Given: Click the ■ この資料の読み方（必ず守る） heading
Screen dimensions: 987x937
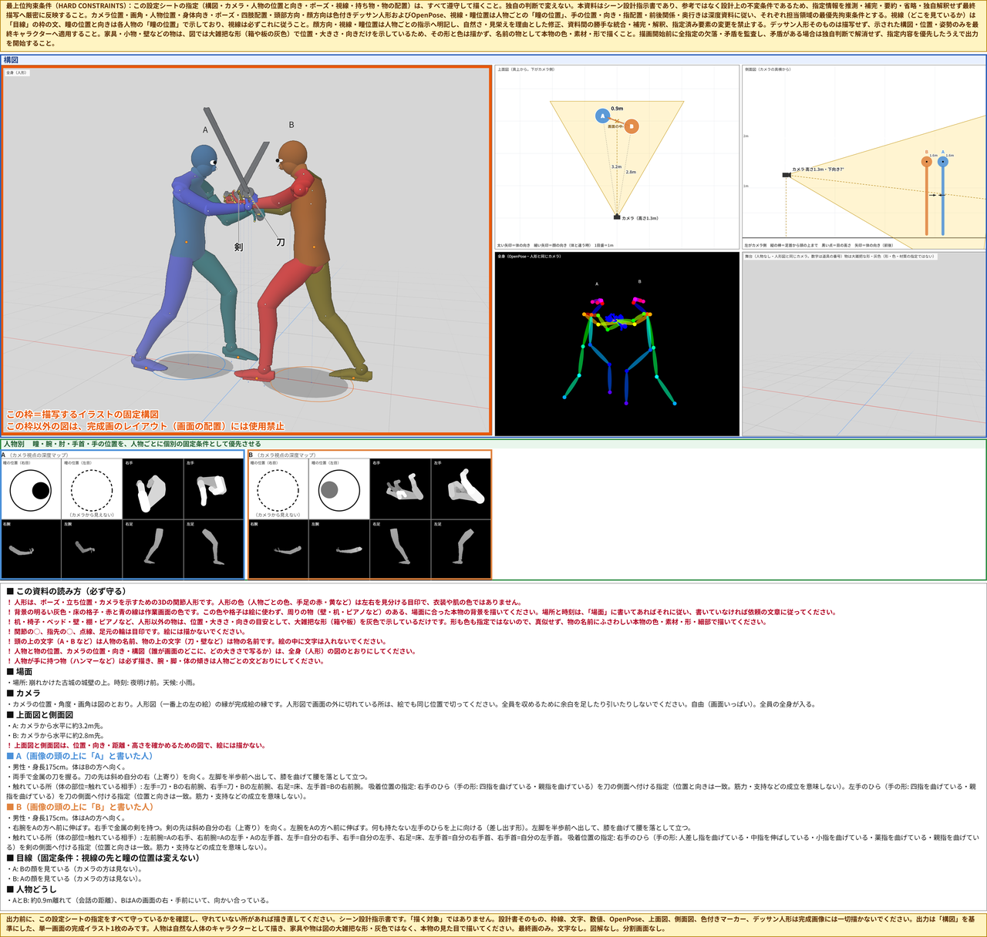Looking at the screenshot, I should coord(66,591).
